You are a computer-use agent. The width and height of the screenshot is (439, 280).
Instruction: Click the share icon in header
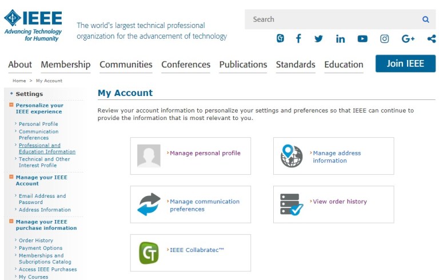[431, 38]
